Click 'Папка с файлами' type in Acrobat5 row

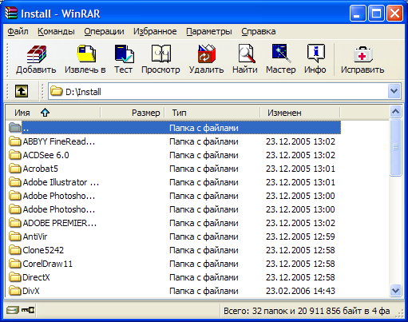(204, 169)
